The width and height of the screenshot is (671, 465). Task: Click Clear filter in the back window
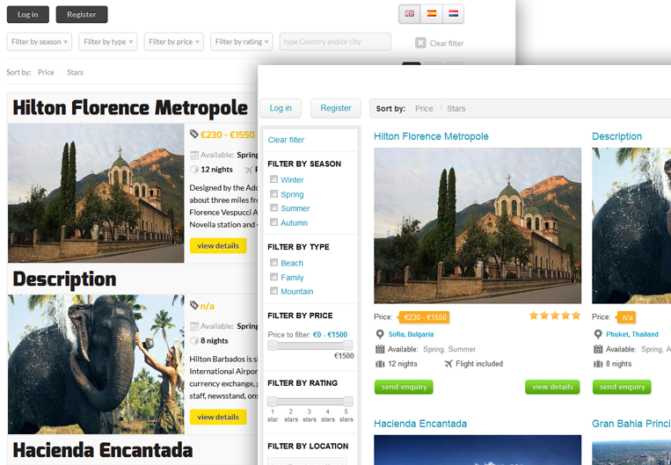(x=447, y=43)
